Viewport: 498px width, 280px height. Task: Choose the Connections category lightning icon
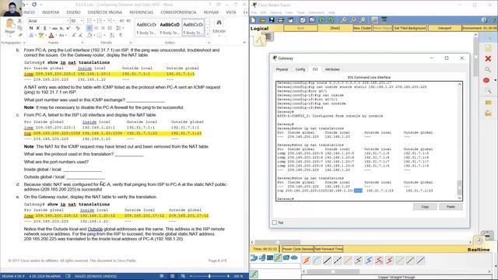(278, 257)
